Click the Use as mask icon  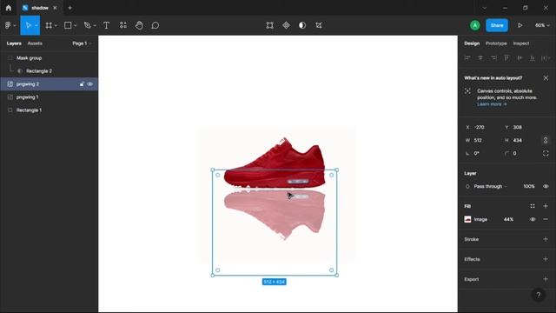tap(302, 25)
